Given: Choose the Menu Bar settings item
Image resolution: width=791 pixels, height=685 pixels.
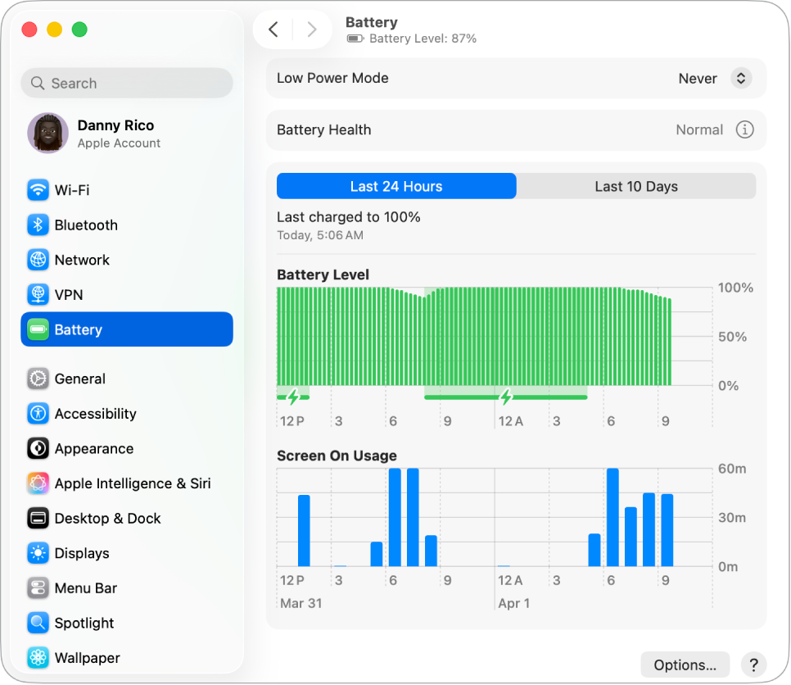Looking at the screenshot, I should (84, 588).
